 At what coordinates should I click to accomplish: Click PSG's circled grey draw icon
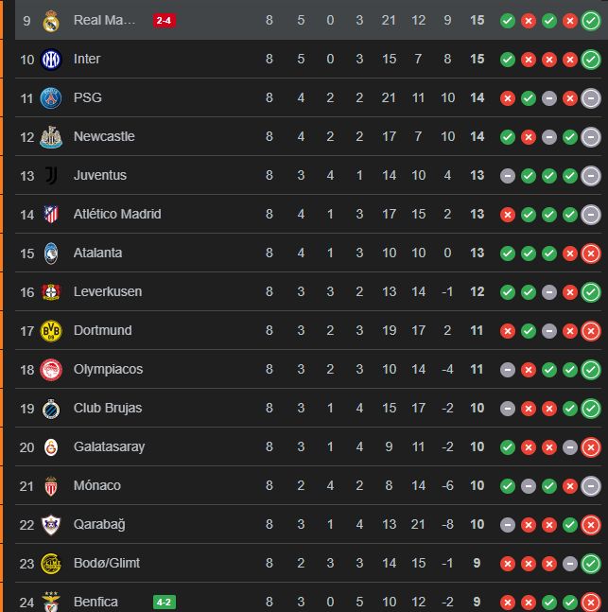591,97
